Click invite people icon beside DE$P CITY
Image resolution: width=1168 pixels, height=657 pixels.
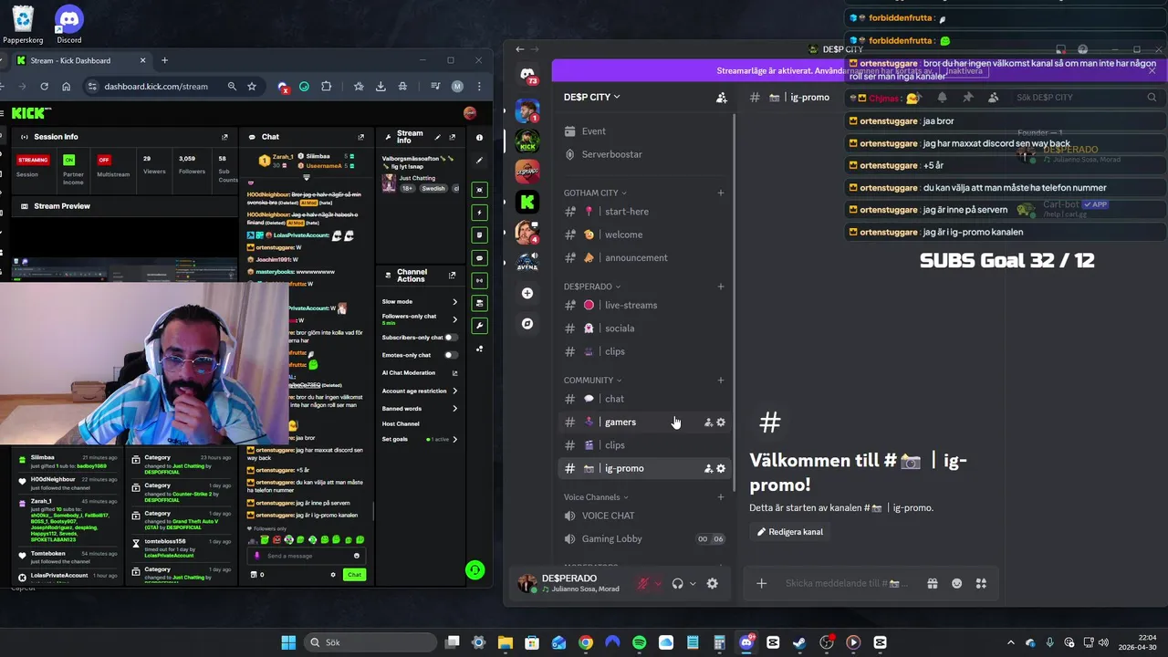pyautogui.click(x=721, y=97)
